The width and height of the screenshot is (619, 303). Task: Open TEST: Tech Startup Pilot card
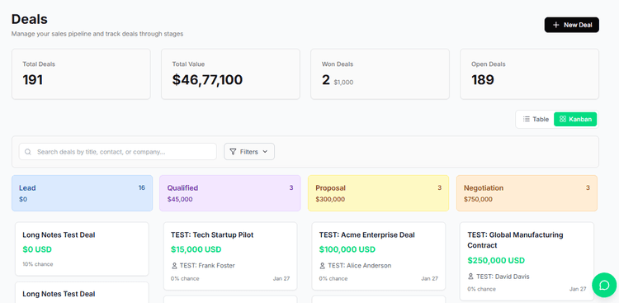point(230,256)
